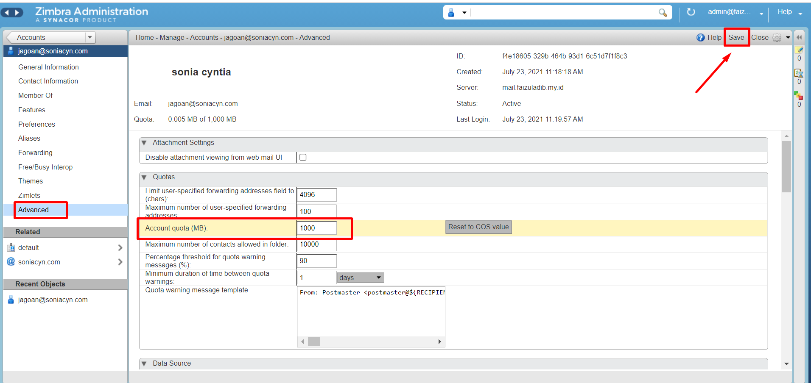Viewport: 811px width, 383px height.
Task: Open the General Information page
Action: click(x=48, y=67)
